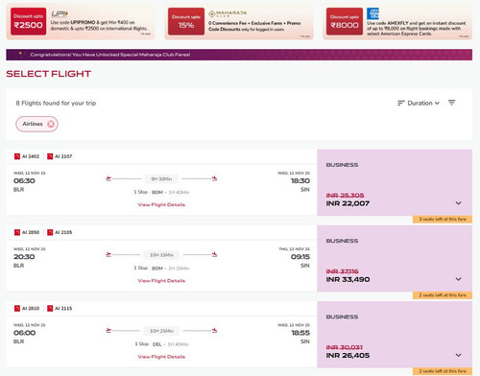This screenshot has width=480, height=376.
Task: Click the SELECT FLIGHT heading
Action: click(49, 74)
